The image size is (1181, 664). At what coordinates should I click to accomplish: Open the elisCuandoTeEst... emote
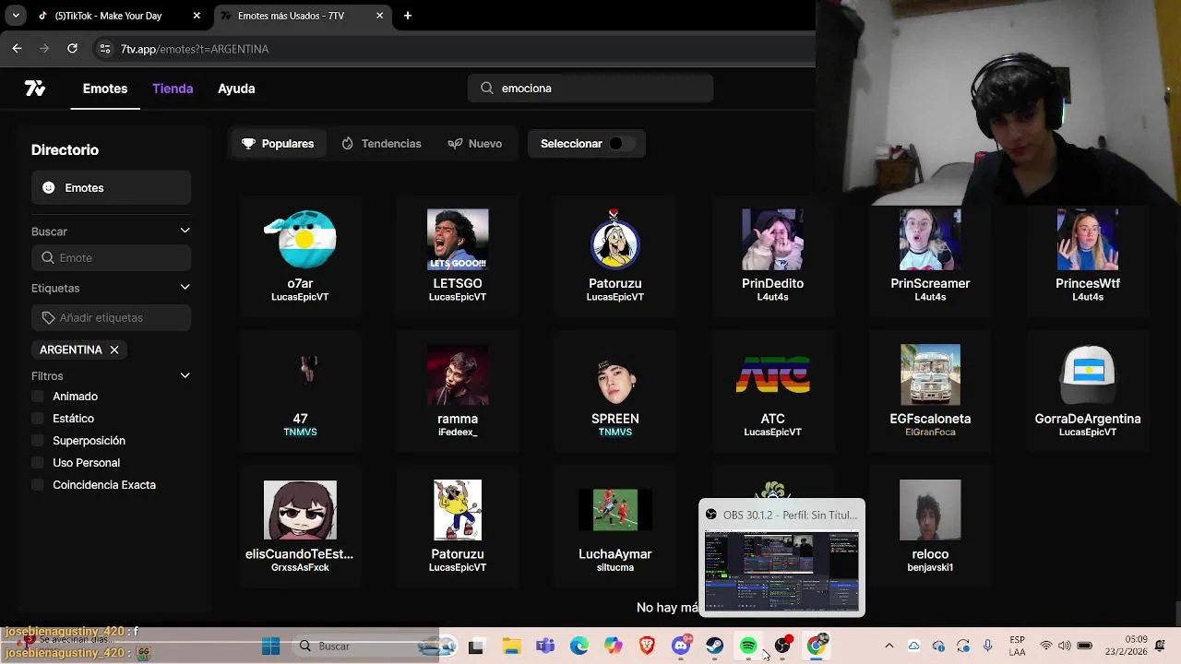pyautogui.click(x=300, y=527)
